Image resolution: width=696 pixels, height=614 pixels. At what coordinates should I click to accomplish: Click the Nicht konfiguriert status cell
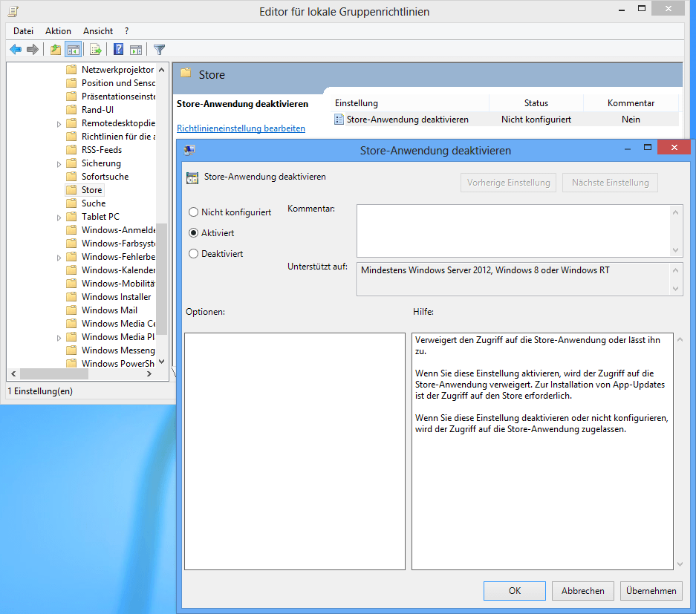(536, 120)
